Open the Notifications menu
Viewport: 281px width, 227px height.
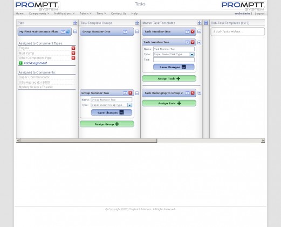point(64,14)
